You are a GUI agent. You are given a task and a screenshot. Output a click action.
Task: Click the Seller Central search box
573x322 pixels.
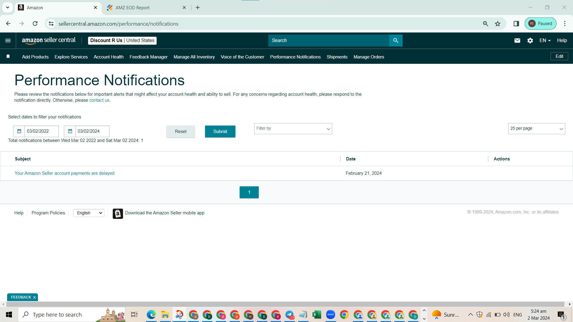coord(329,41)
